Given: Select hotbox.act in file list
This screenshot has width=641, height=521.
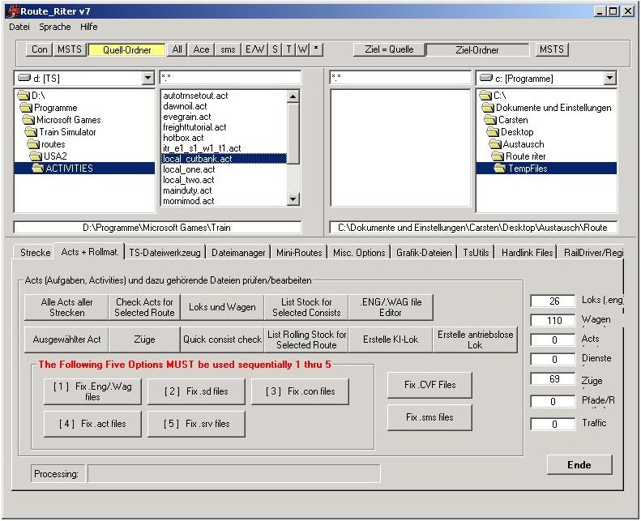Looking at the screenshot, I should click(183, 138).
